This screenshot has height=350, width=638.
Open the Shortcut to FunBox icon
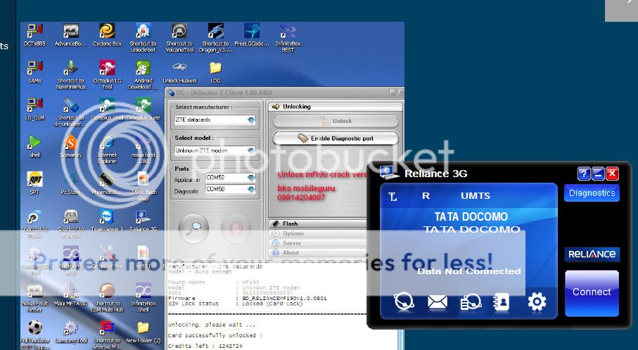click(71, 223)
